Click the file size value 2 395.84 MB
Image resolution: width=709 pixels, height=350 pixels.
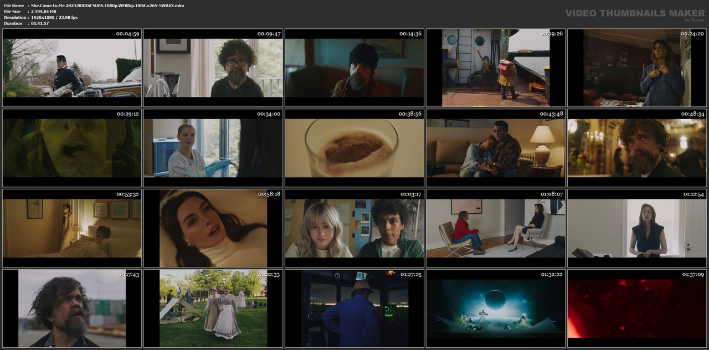[44, 12]
